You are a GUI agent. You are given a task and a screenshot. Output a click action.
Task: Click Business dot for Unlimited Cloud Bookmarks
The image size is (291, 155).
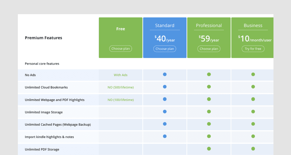(253, 87)
